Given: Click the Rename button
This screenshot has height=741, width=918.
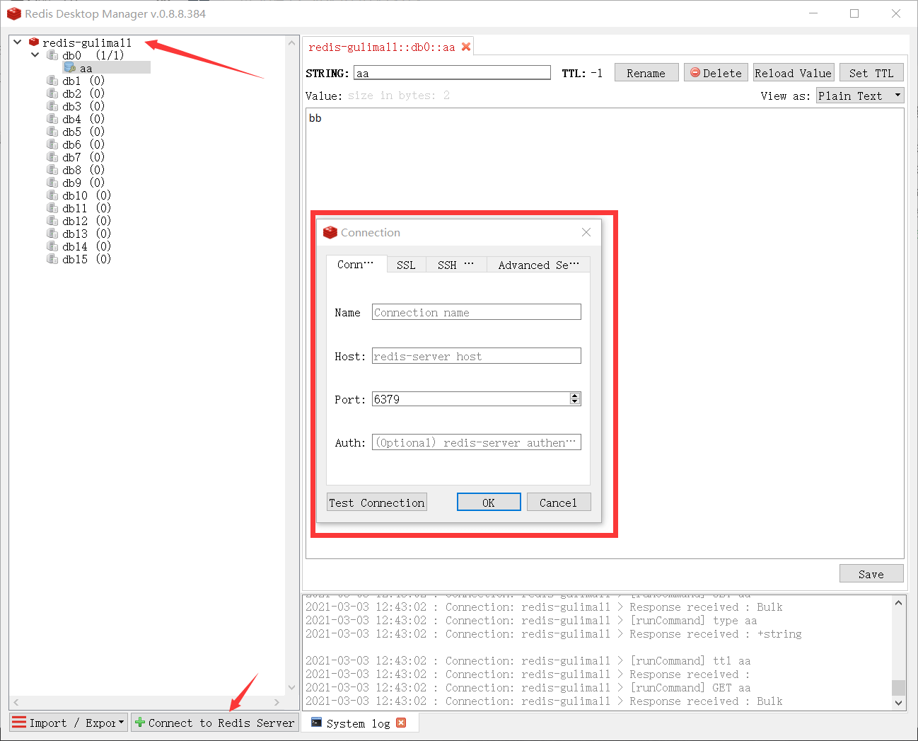Looking at the screenshot, I should coord(646,73).
